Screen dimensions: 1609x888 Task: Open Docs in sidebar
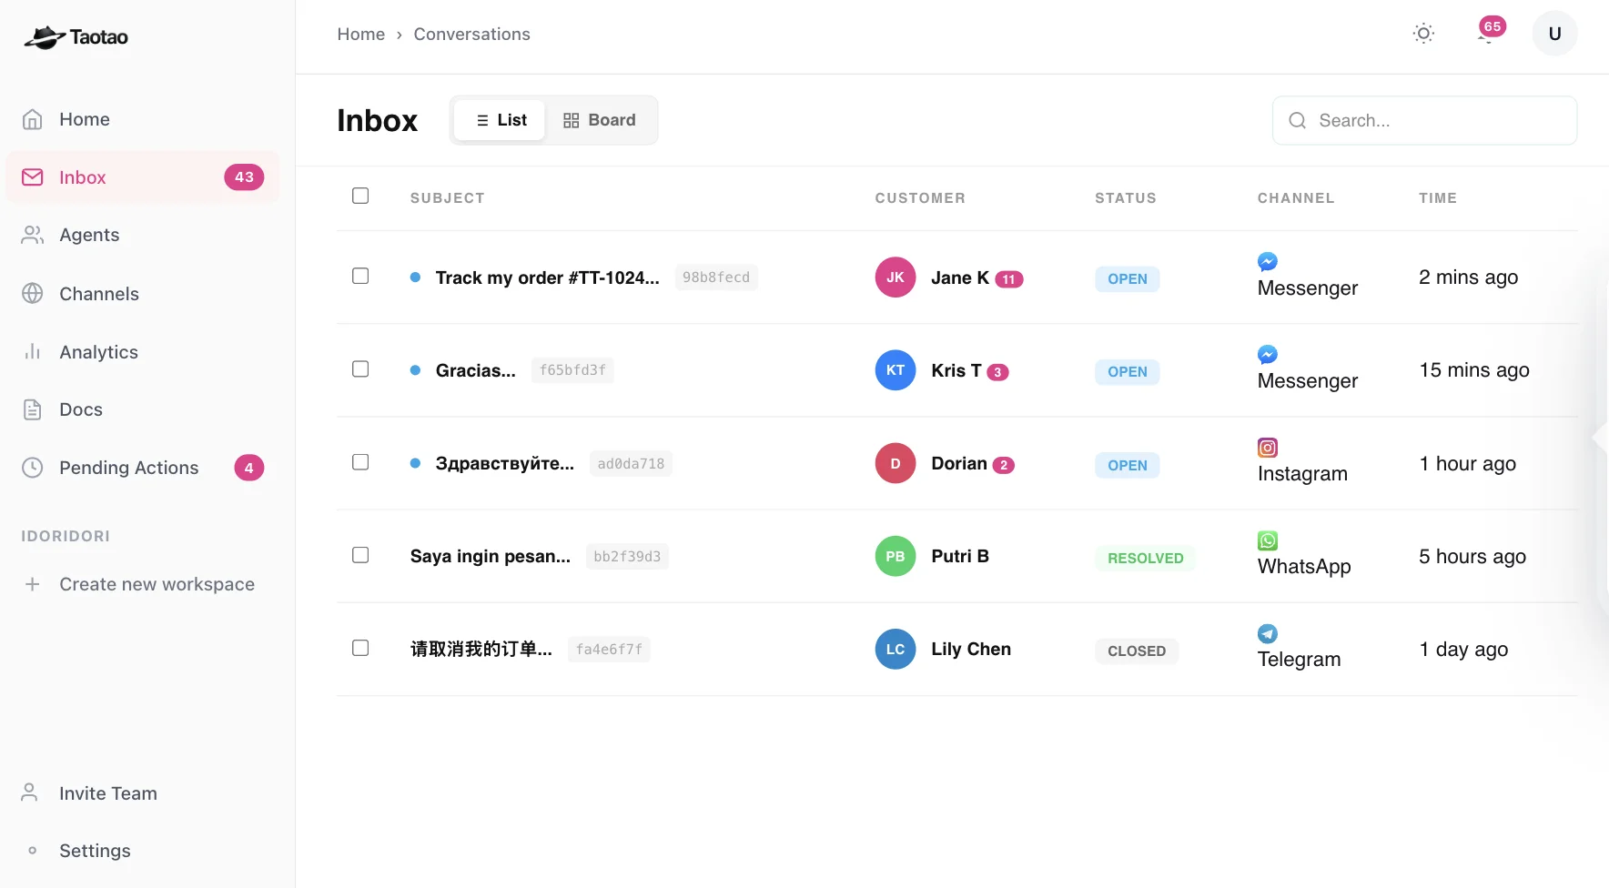pos(142,409)
